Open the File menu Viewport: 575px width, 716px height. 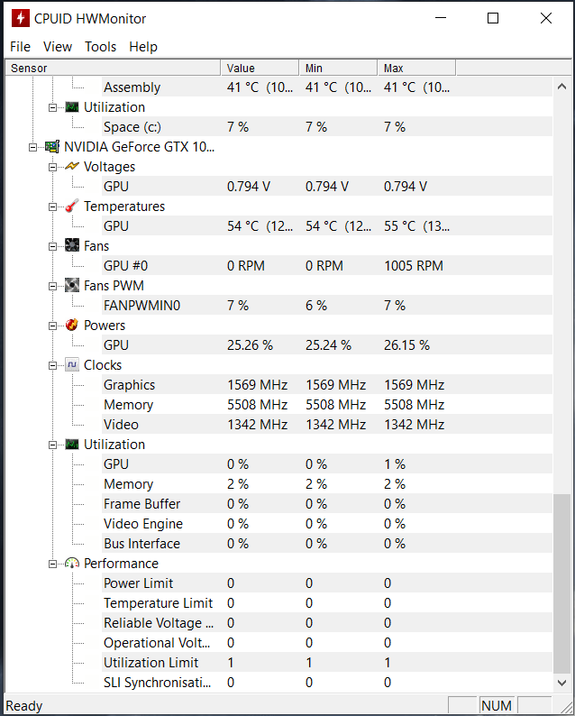coord(20,47)
